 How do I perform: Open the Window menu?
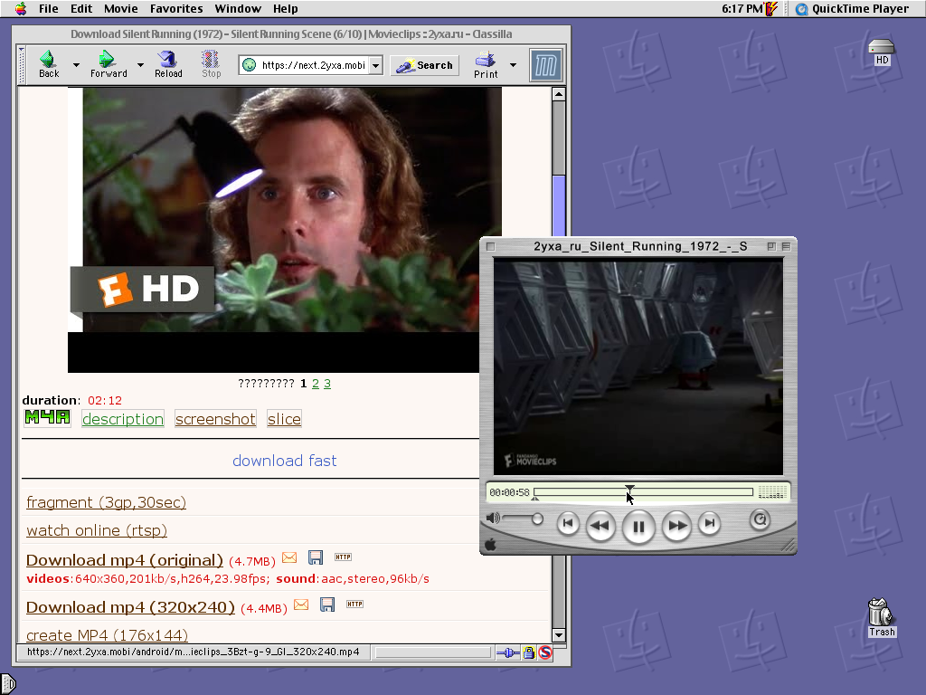pyautogui.click(x=238, y=9)
